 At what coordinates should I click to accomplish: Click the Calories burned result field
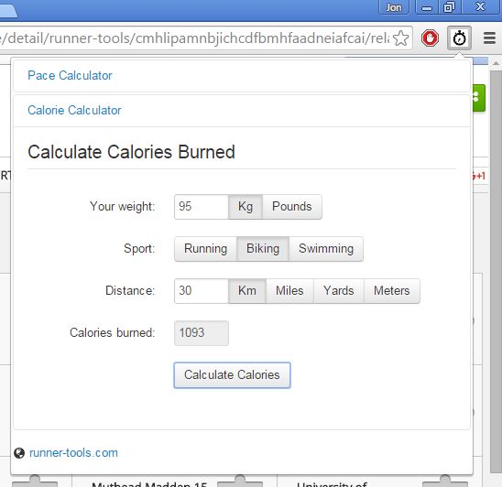(x=202, y=333)
